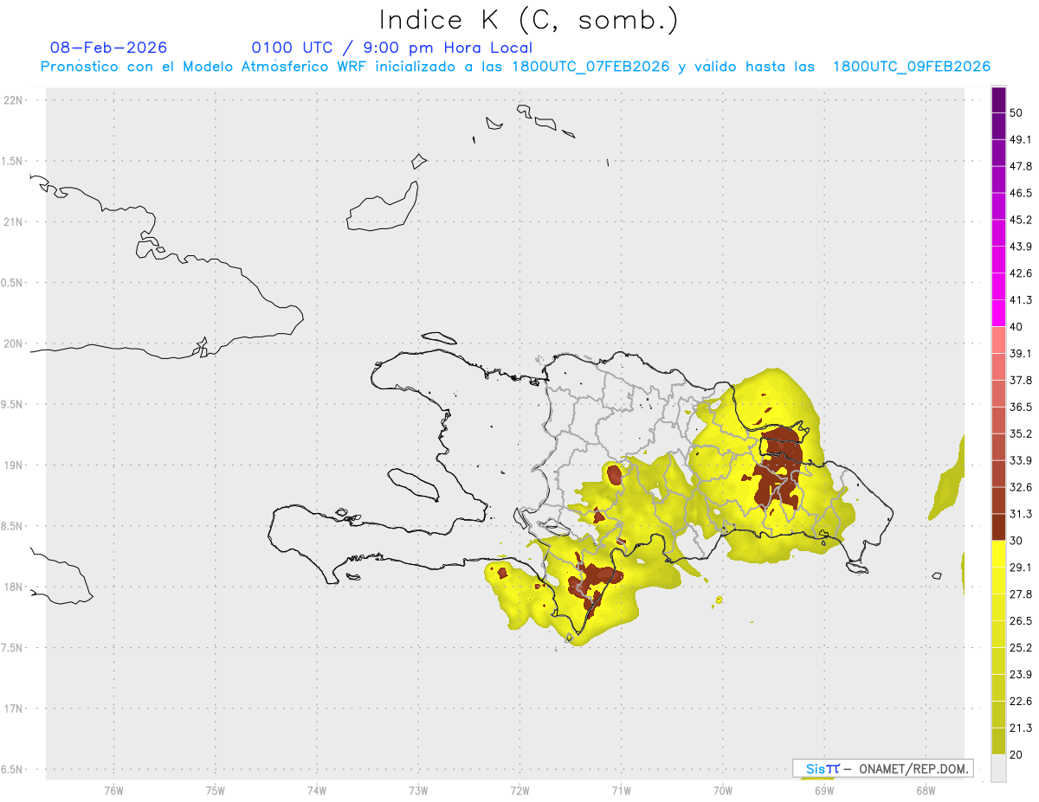The image size is (1039, 802).
Task: Click the colorbar label "45.2"
Action: (1021, 220)
